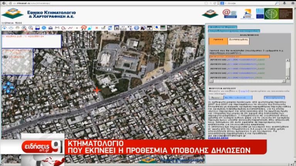Screen dimensions: 296x166
Task: Click the file Browse button
Action: click(x=216, y=98)
